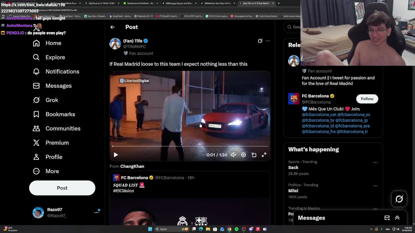The width and height of the screenshot is (415, 233).
Task: Switch to Madison Beer browser tab
Action: (x=218, y=3)
